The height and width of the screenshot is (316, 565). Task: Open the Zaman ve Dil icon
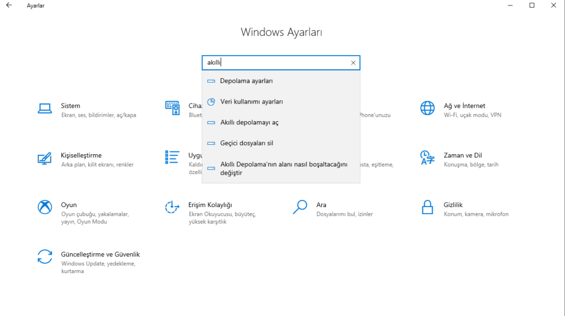(x=428, y=158)
